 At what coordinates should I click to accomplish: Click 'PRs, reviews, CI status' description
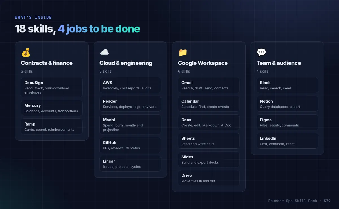[x=121, y=148]
